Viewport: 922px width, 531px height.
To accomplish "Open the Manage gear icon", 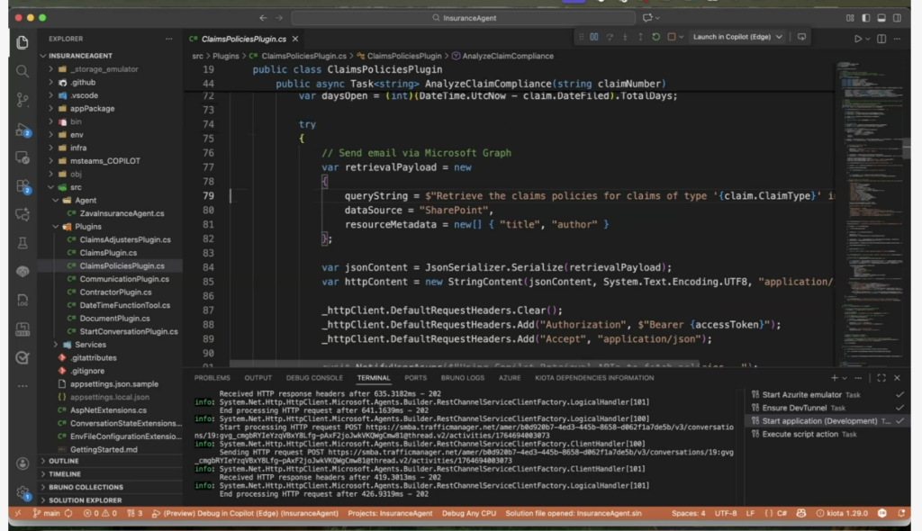I will [x=23, y=492].
